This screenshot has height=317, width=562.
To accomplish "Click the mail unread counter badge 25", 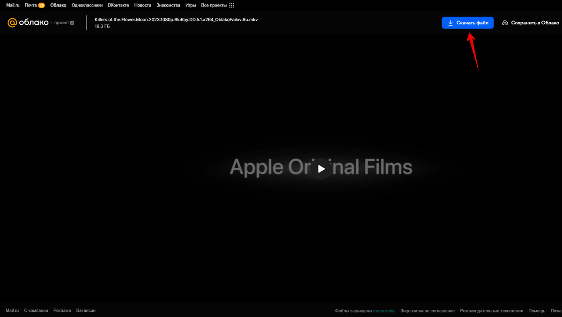I will tap(41, 6).
